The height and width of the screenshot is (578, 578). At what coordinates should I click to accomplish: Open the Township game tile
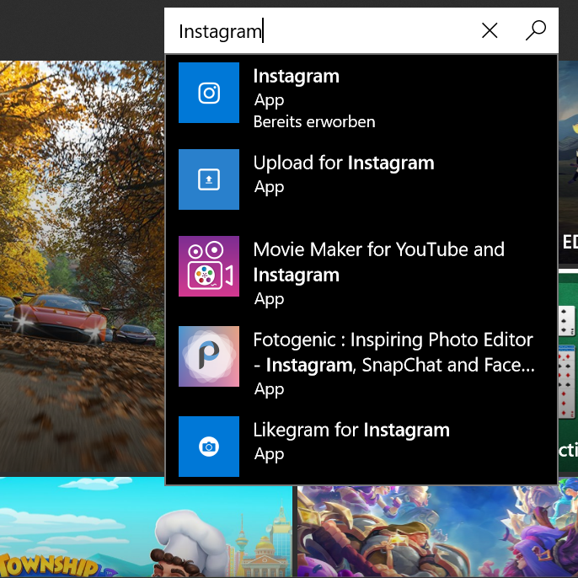[x=146, y=527]
